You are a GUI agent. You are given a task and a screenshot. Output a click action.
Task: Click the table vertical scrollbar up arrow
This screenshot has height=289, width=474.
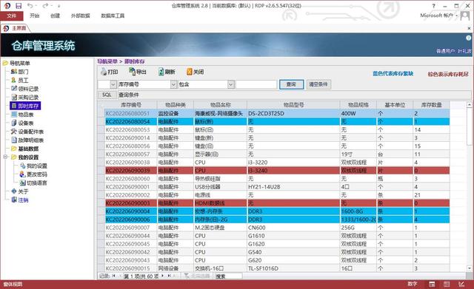[469, 105]
